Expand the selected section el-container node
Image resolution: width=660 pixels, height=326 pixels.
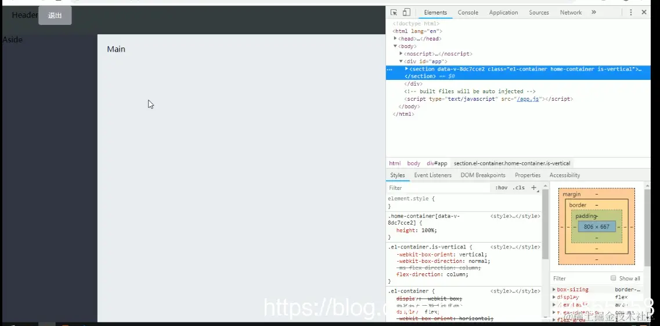pyautogui.click(x=406, y=69)
